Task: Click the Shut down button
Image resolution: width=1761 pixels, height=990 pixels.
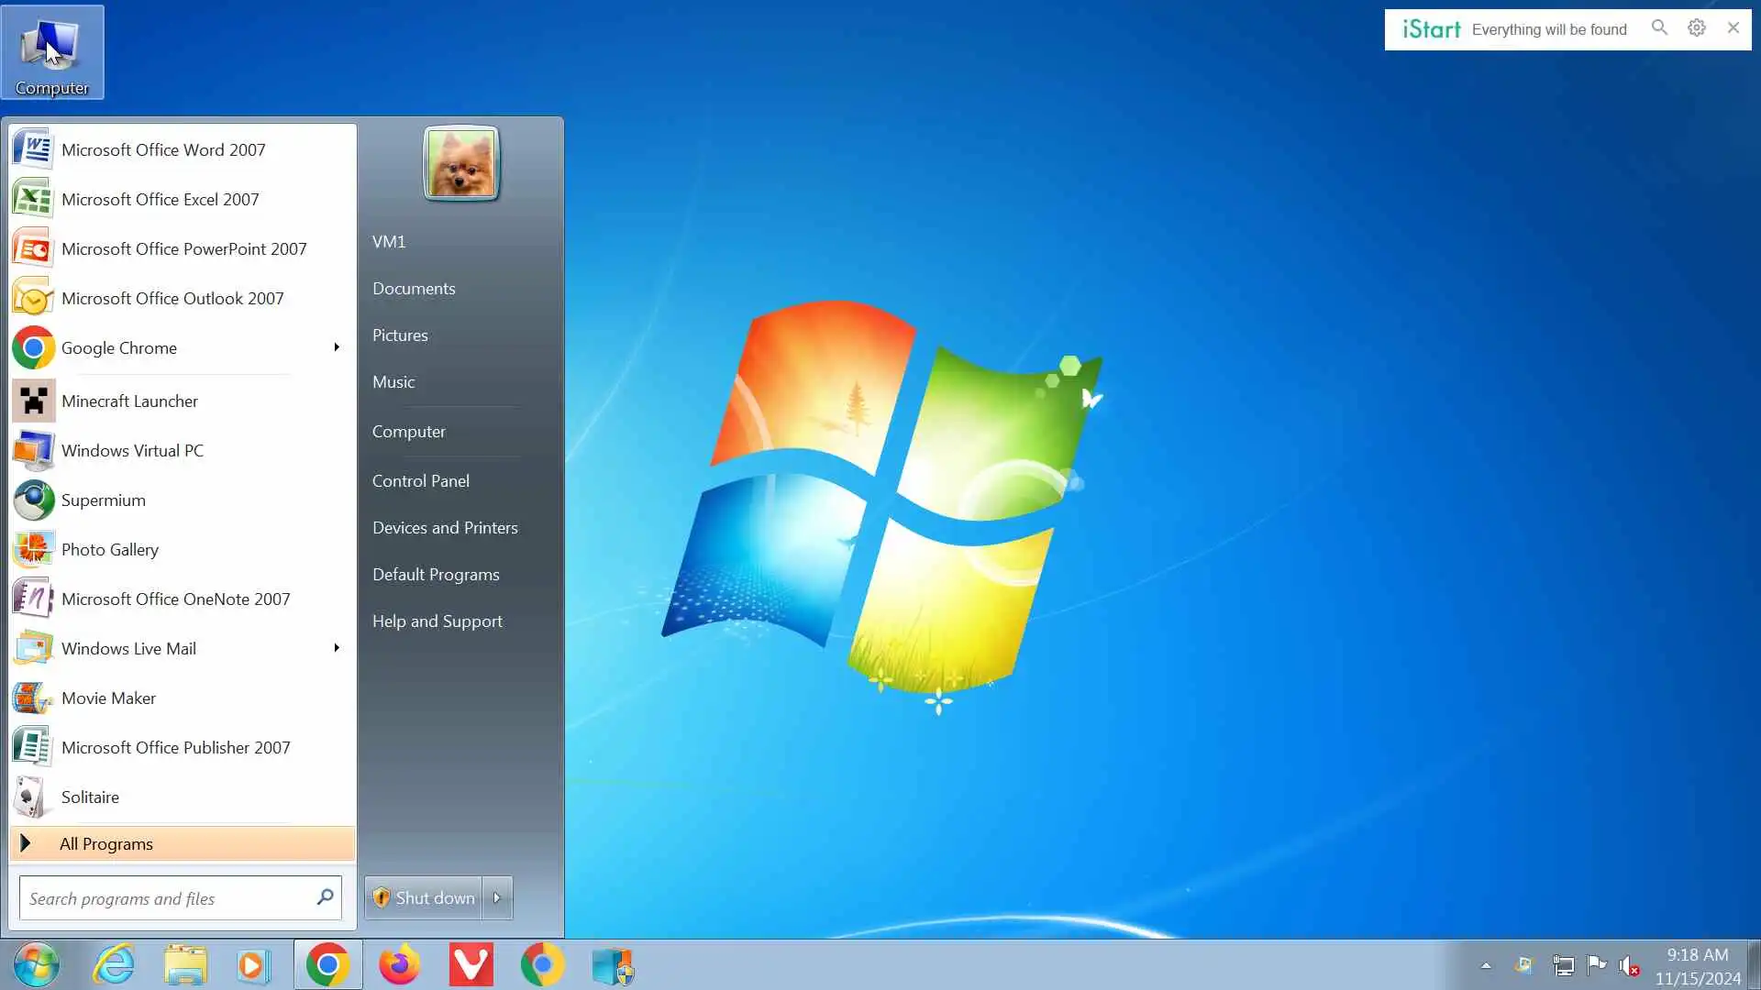Action: pos(424,897)
